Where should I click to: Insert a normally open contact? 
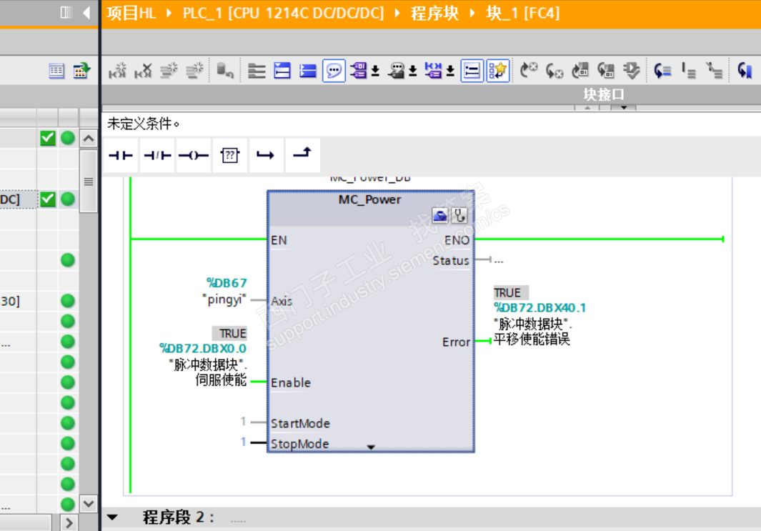pyautogui.click(x=121, y=155)
